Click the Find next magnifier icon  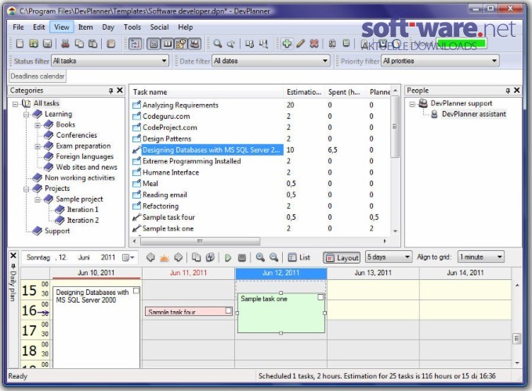point(231,44)
